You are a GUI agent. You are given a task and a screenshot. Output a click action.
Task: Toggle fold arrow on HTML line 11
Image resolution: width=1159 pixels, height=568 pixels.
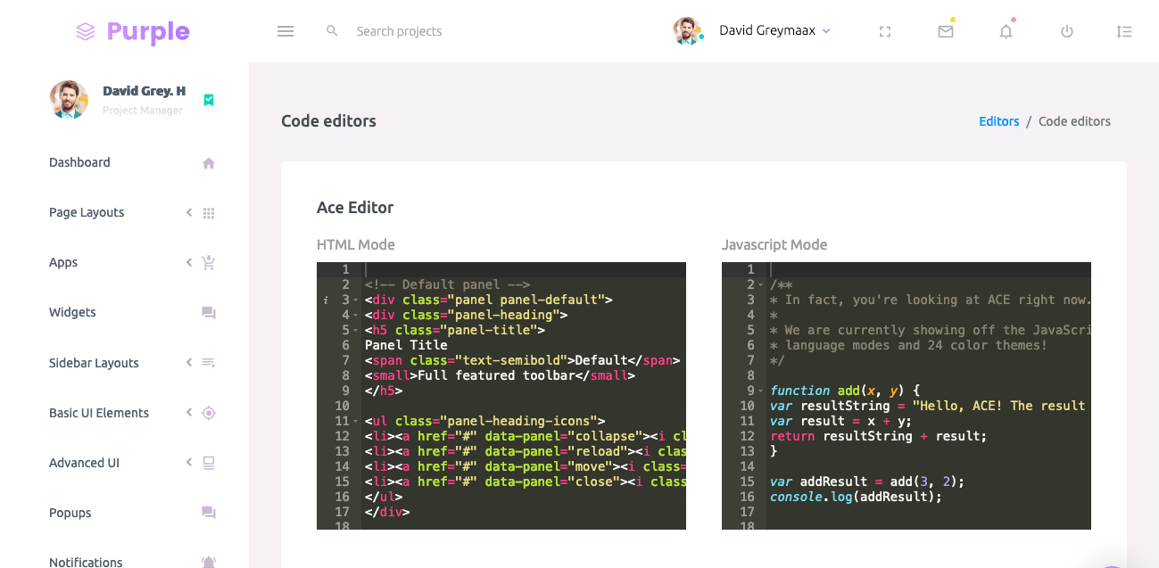(357, 421)
